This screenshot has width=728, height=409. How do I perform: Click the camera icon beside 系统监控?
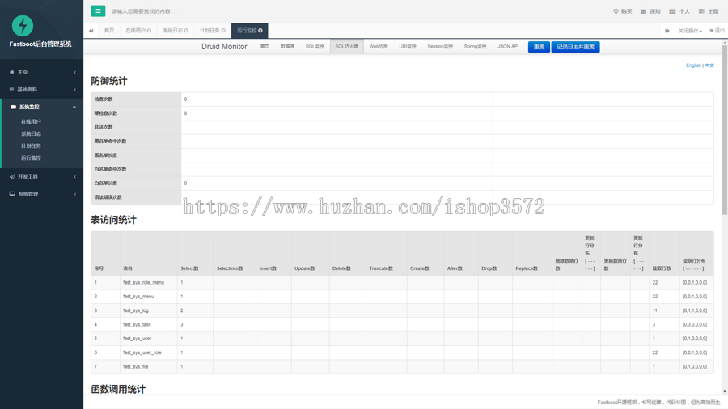coord(14,107)
